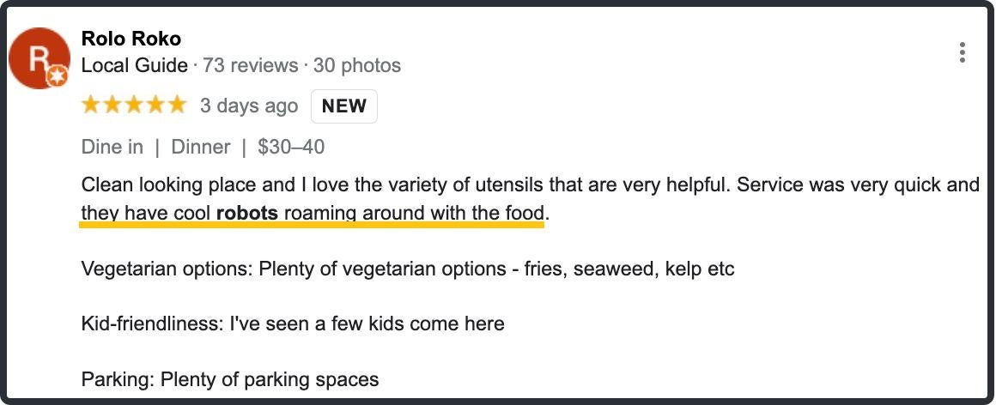Click Rolo Roko's round profile avatar
Image resolution: width=996 pixels, height=405 pixels.
pyautogui.click(x=39, y=58)
